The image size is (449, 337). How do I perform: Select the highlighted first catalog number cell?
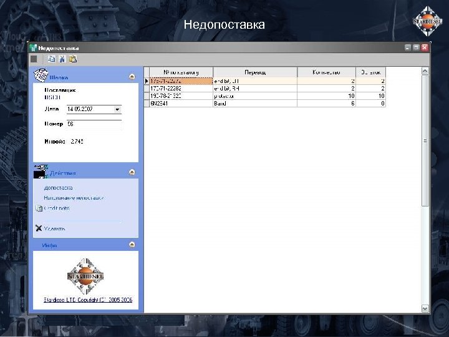coord(181,81)
